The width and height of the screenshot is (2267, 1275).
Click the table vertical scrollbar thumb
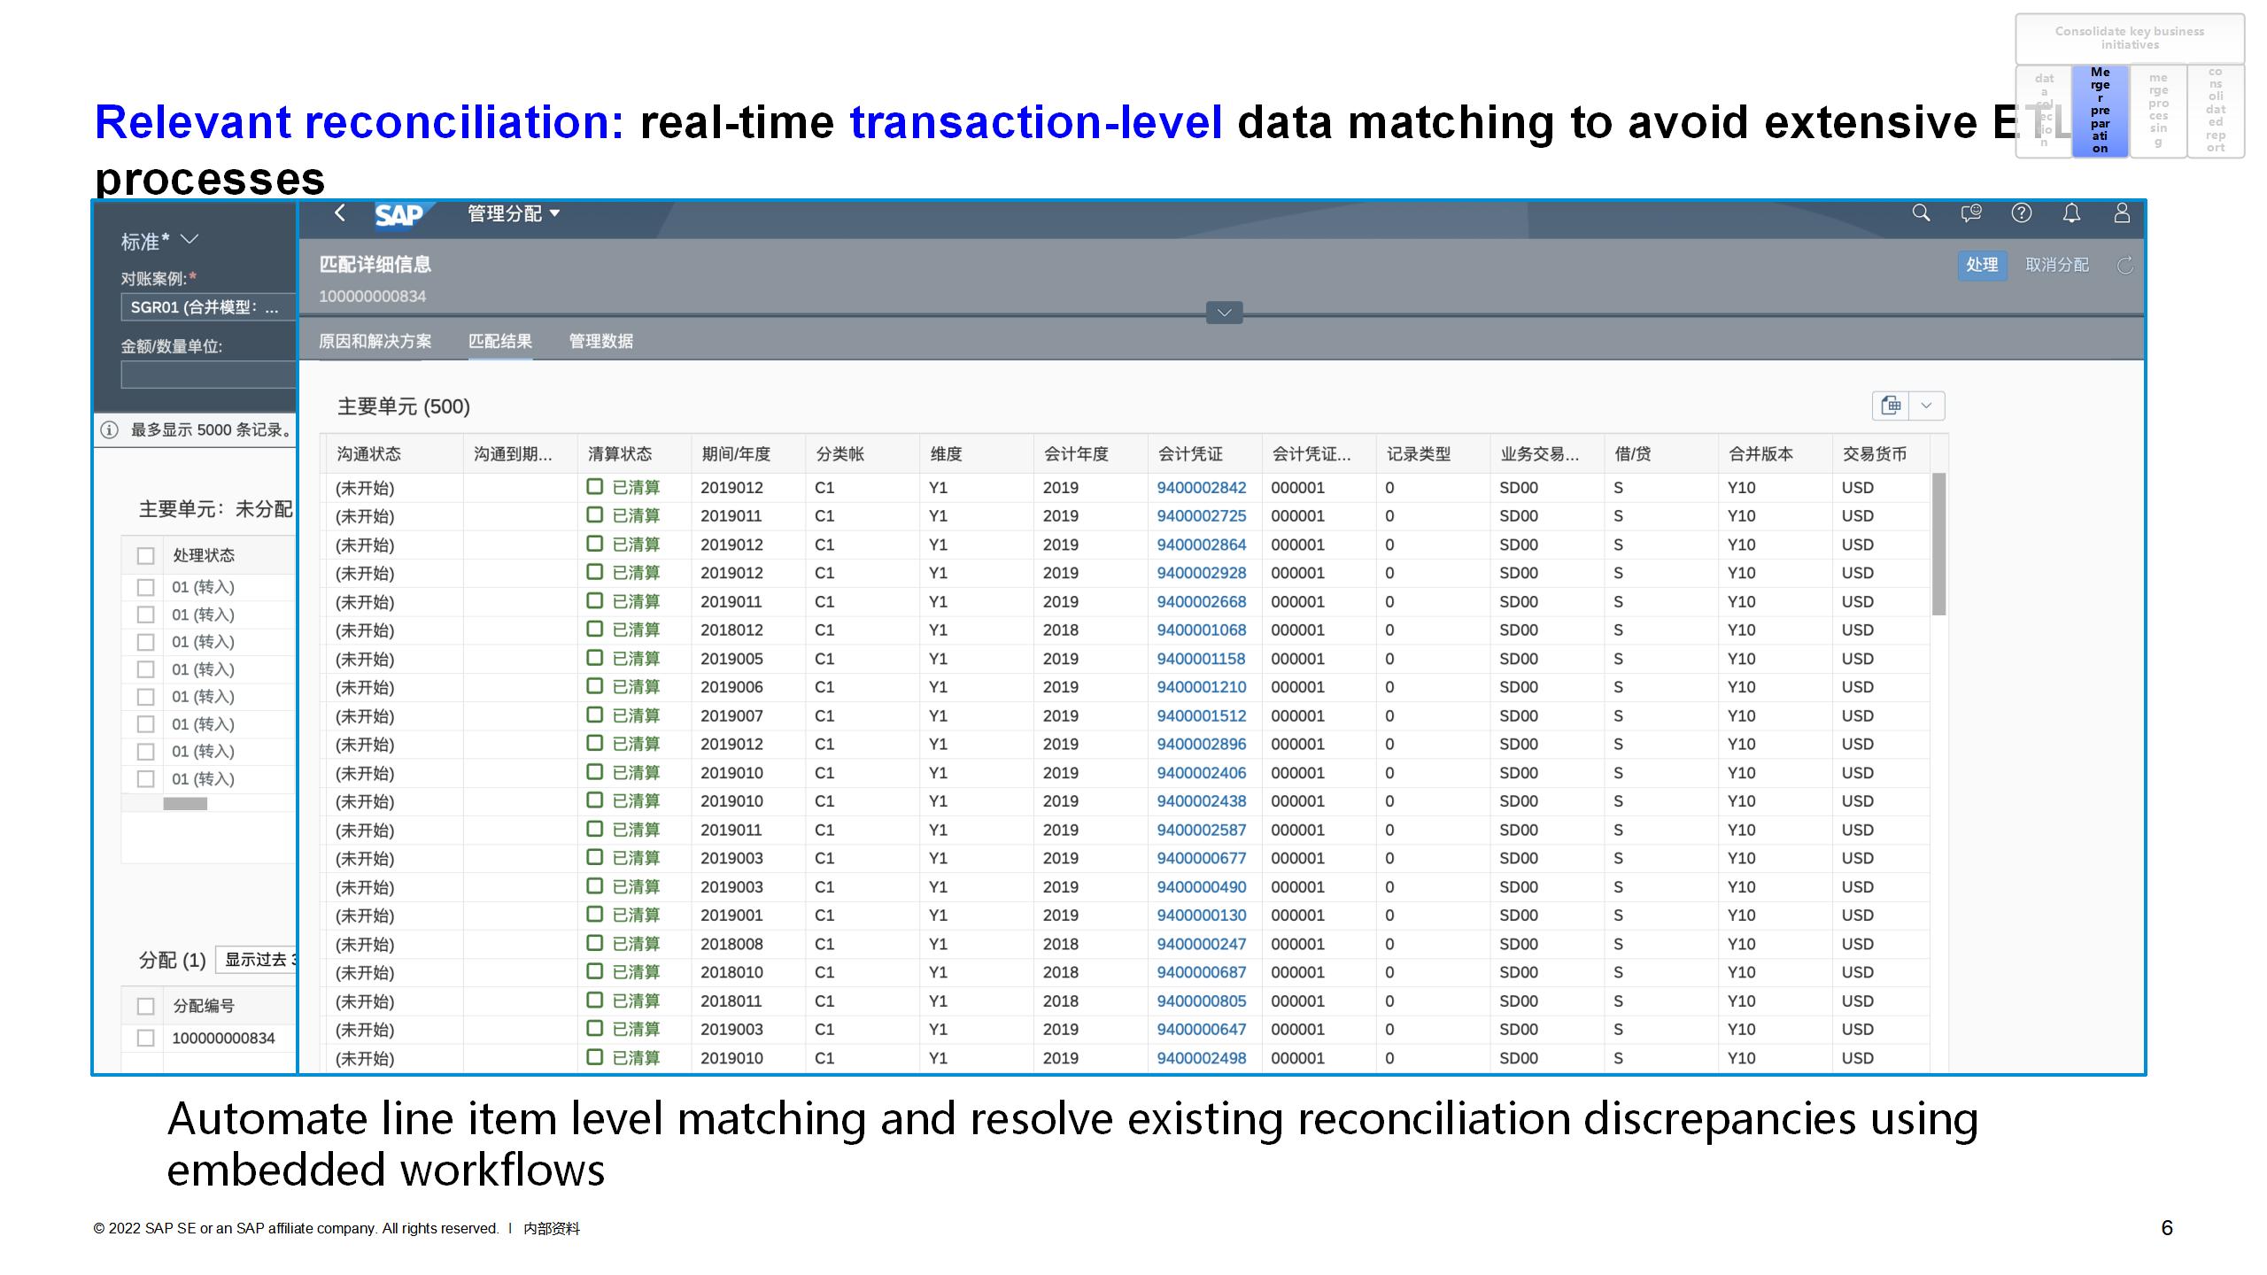[x=1938, y=544]
